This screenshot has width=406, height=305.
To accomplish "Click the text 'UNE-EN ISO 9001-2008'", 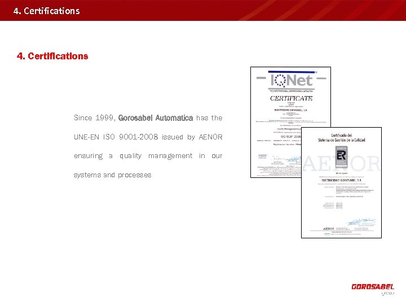I will click(116, 137).
